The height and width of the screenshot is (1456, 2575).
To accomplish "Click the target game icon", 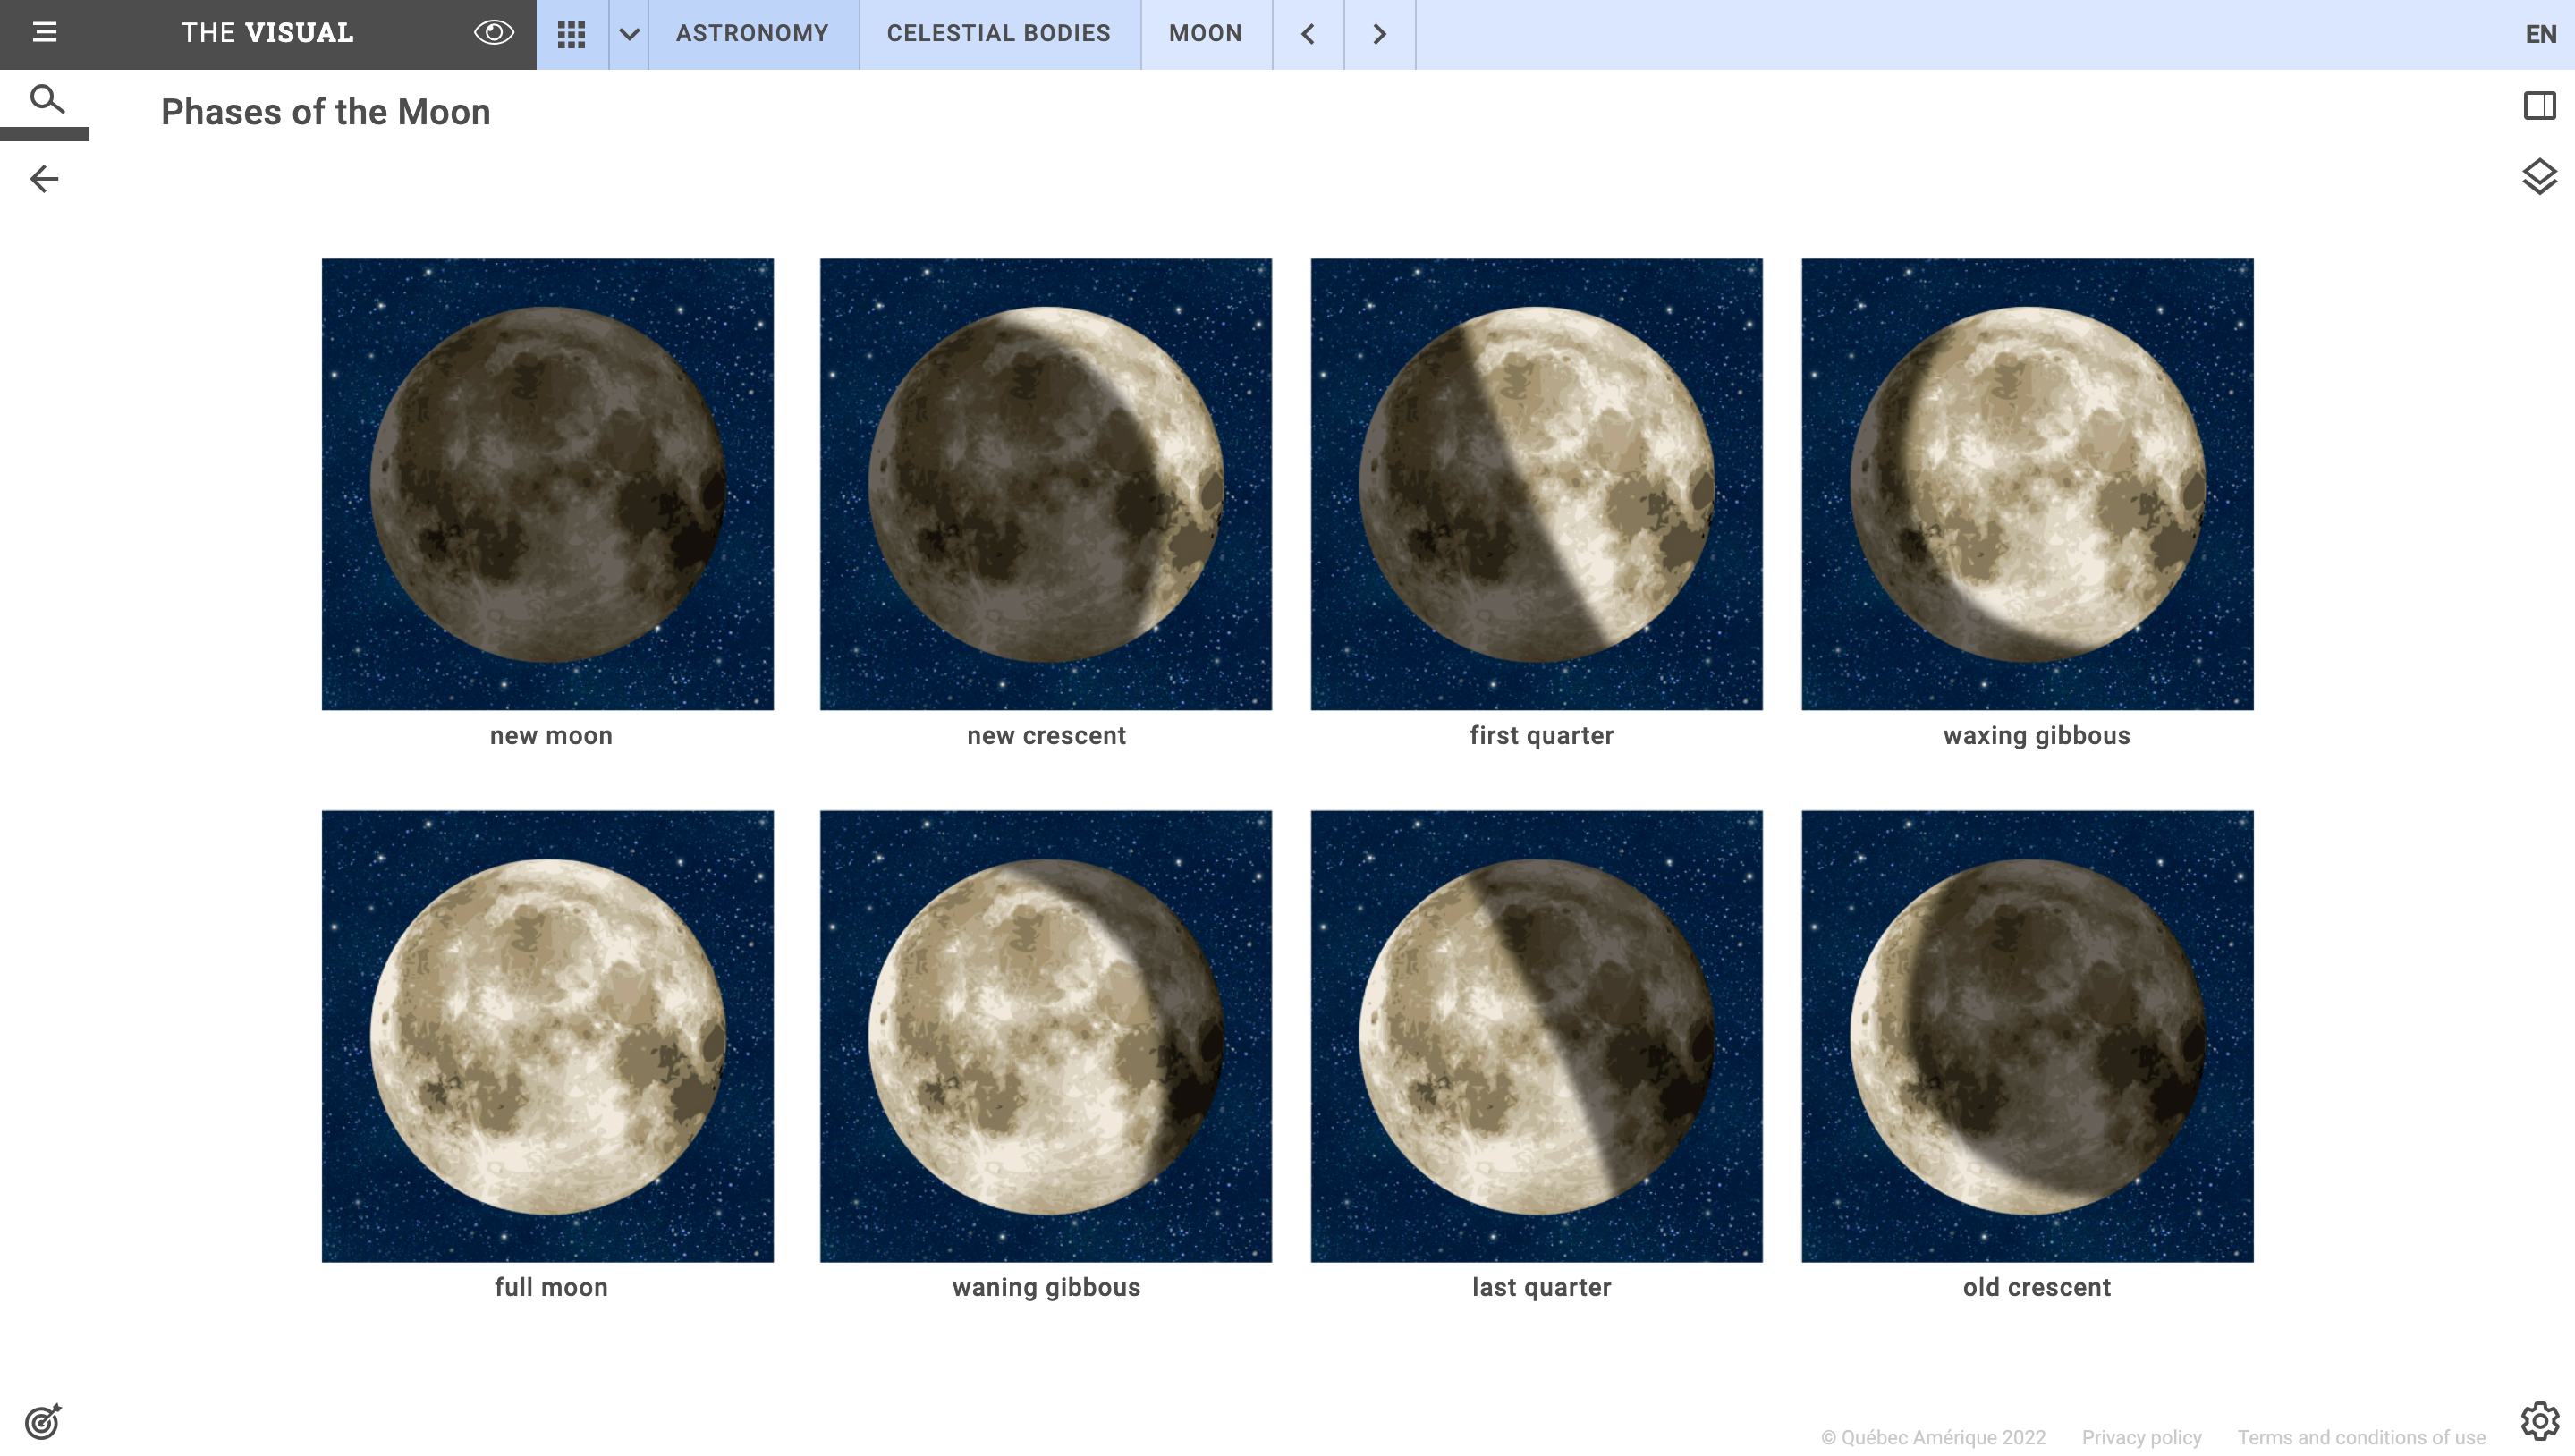I will pos(43,1421).
